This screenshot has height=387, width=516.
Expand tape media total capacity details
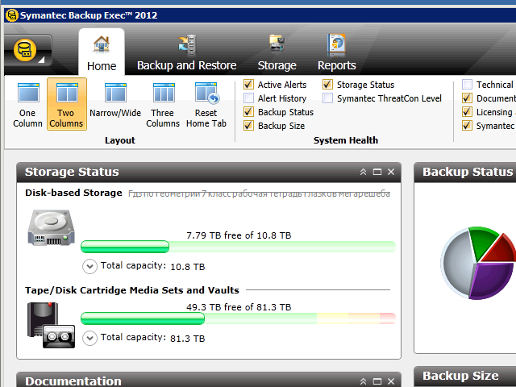(89, 338)
